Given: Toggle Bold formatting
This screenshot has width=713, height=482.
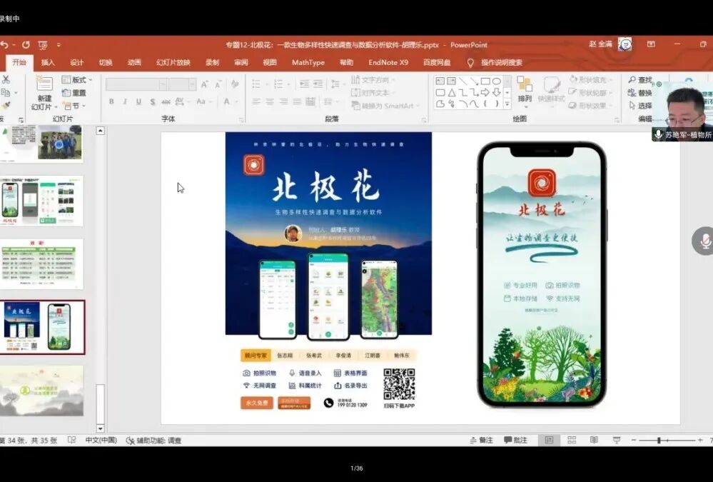Looking at the screenshot, I should 111,101.
